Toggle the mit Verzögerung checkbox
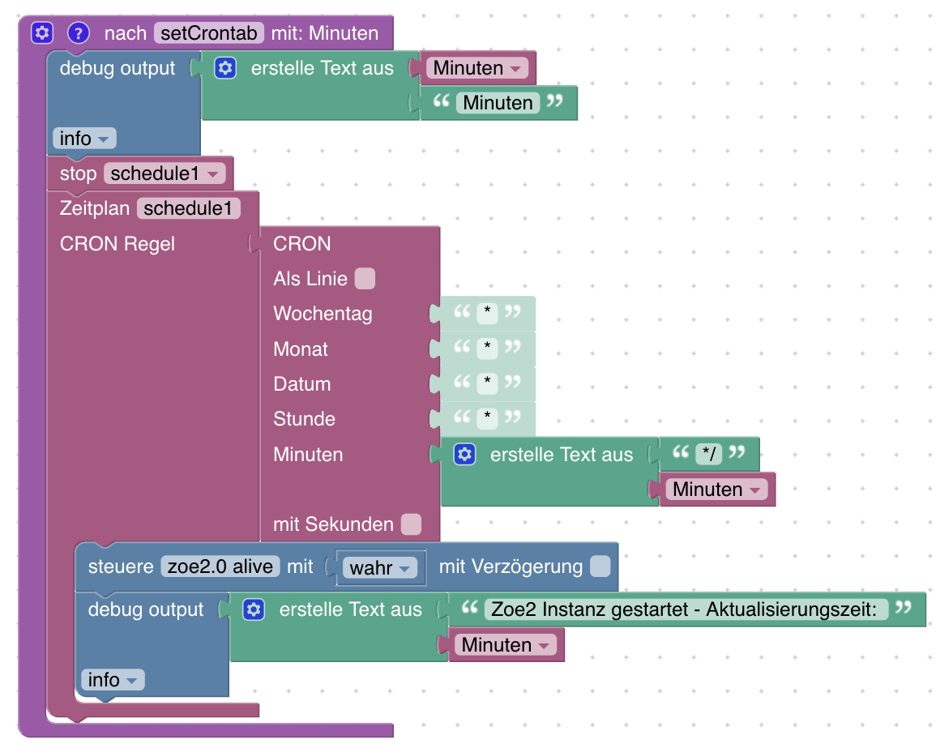Image resolution: width=936 pixels, height=748 pixels. [x=600, y=566]
